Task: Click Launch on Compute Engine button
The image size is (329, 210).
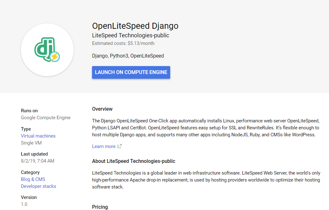Action: [131, 72]
